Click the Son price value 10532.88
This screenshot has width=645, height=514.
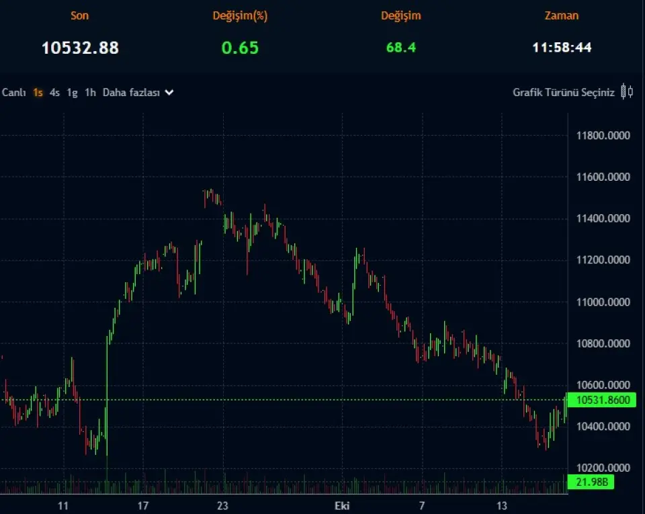point(80,48)
